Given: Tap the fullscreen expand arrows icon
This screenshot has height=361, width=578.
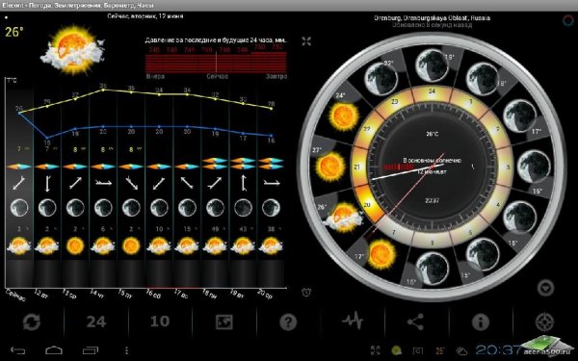Looking at the screenshot, I should [306, 41].
